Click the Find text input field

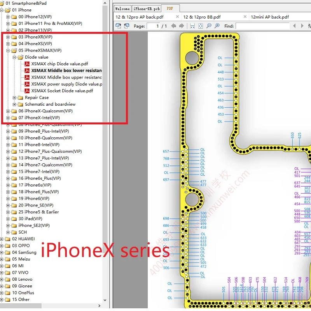click(263, 26)
